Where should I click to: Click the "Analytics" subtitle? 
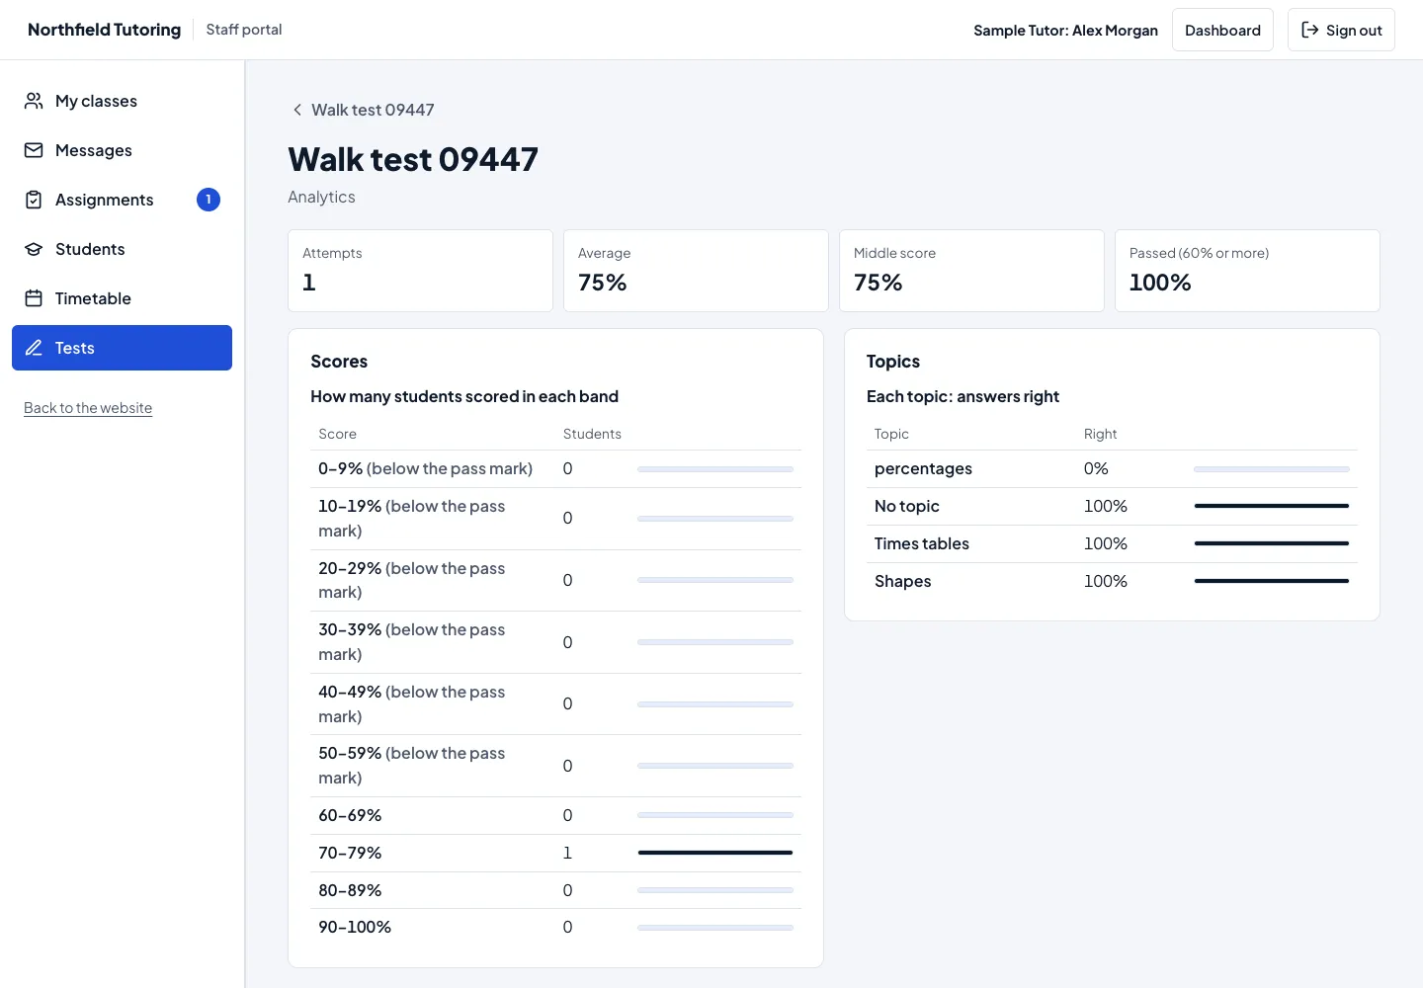pyautogui.click(x=321, y=197)
